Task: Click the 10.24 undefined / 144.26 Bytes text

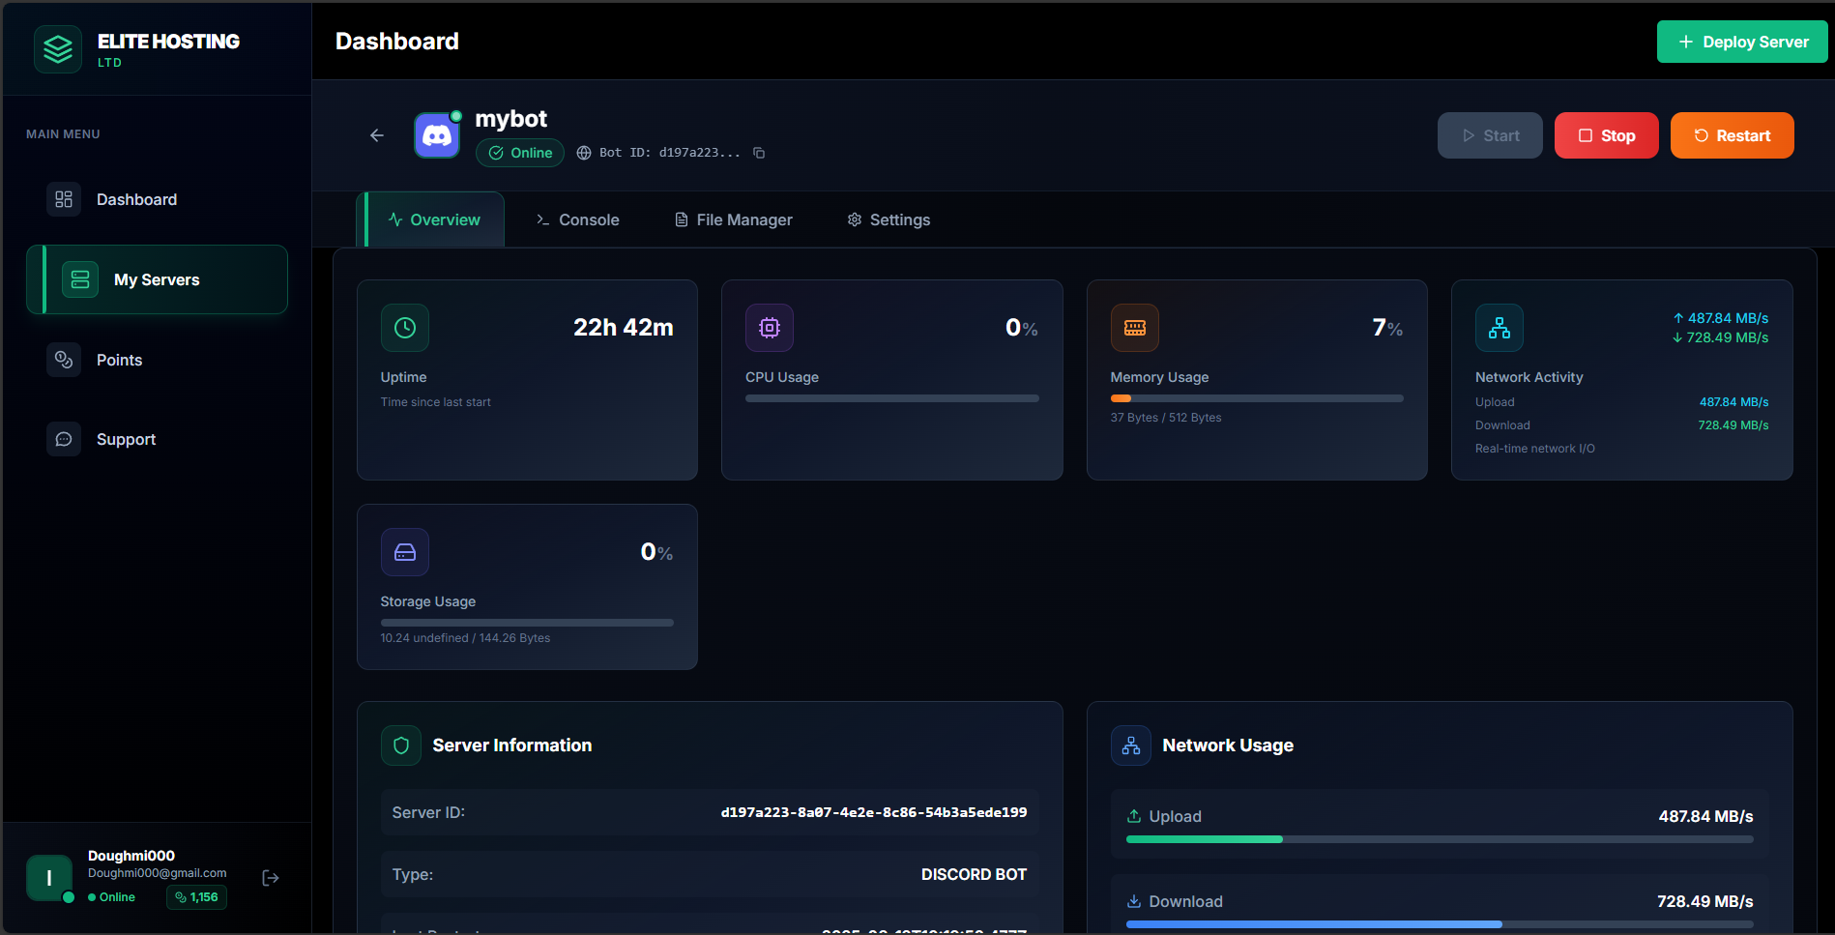Action: (x=465, y=638)
